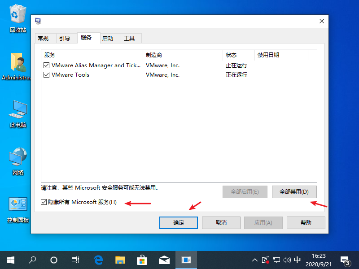Open the volume slider from the tray

(287, 259)
